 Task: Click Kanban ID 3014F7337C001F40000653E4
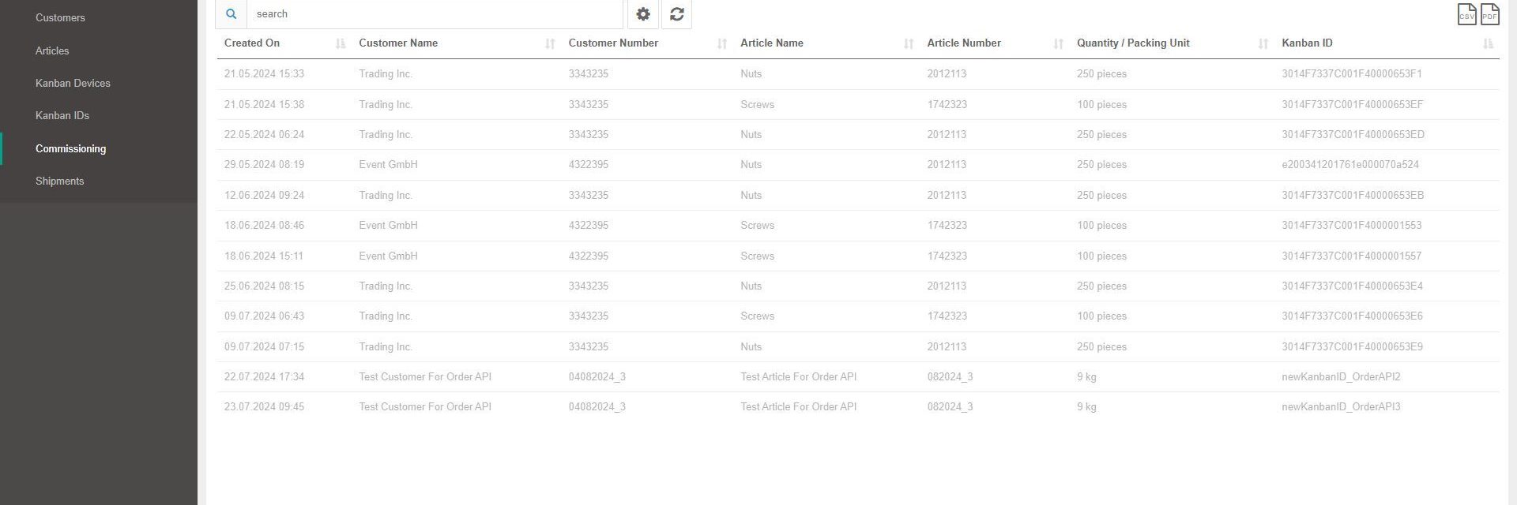[1352, 286]
